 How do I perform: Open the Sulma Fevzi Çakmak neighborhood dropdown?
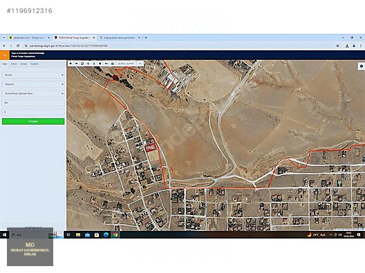tap(33, 93)
